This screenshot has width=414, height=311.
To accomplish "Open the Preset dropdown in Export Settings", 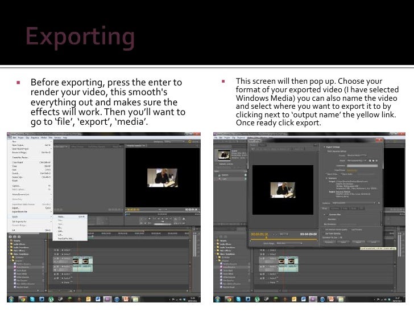I will [357, 161].
